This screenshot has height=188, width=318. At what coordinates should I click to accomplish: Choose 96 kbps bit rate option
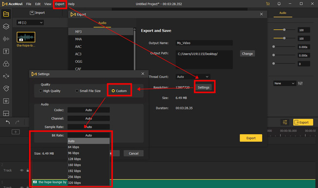[89, 153]
